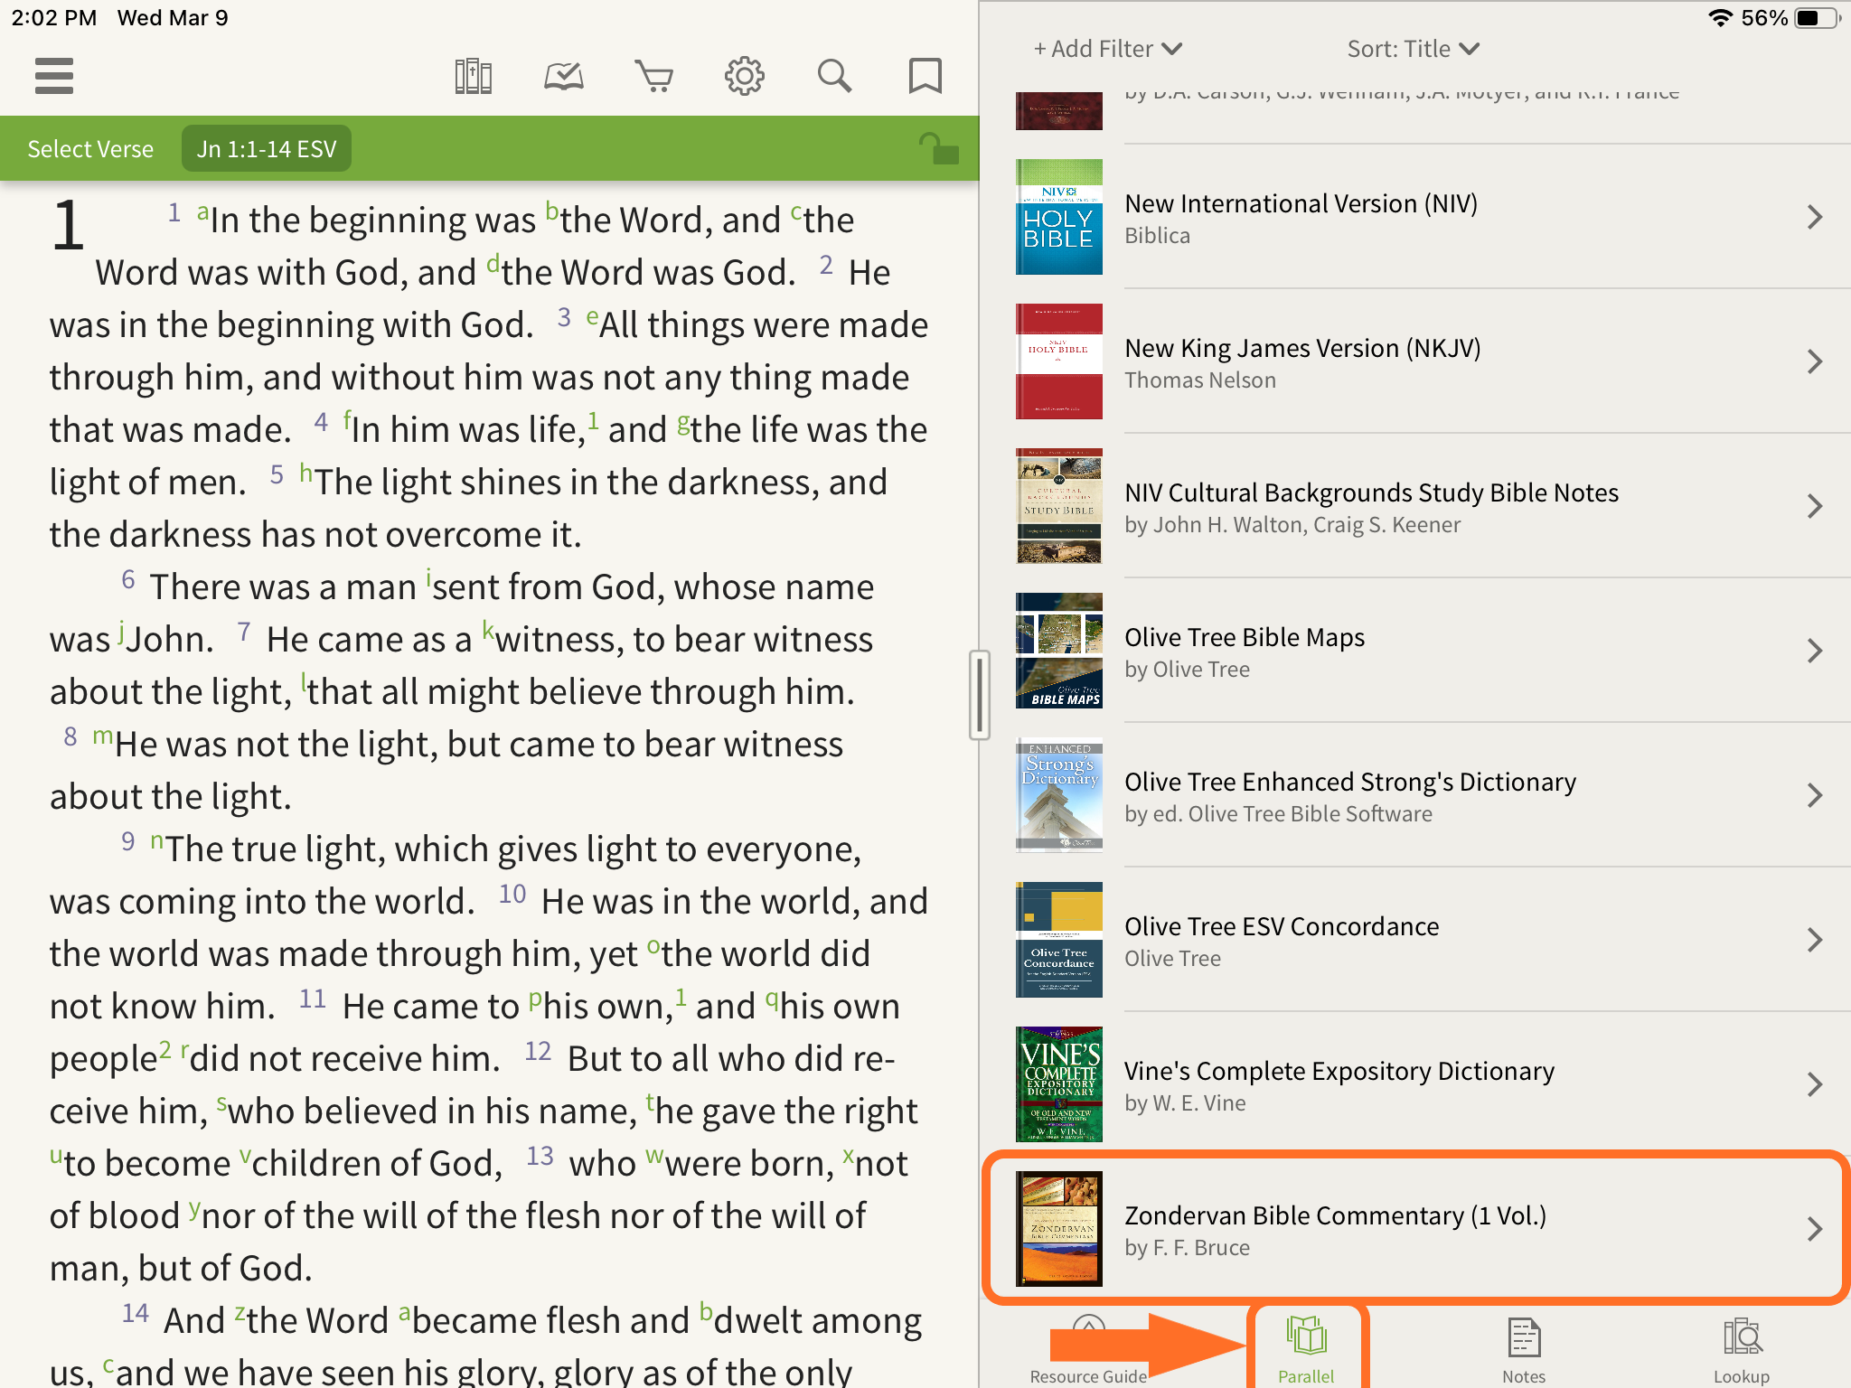Expand the Vine's Dictionary row chevron
The width and height of the screenshot is (1851, 1388).
click(x=1814, y=1084)
